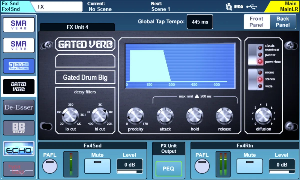Click the tap tempo metronome icon

pyautogui.click(x=229, y=7)
